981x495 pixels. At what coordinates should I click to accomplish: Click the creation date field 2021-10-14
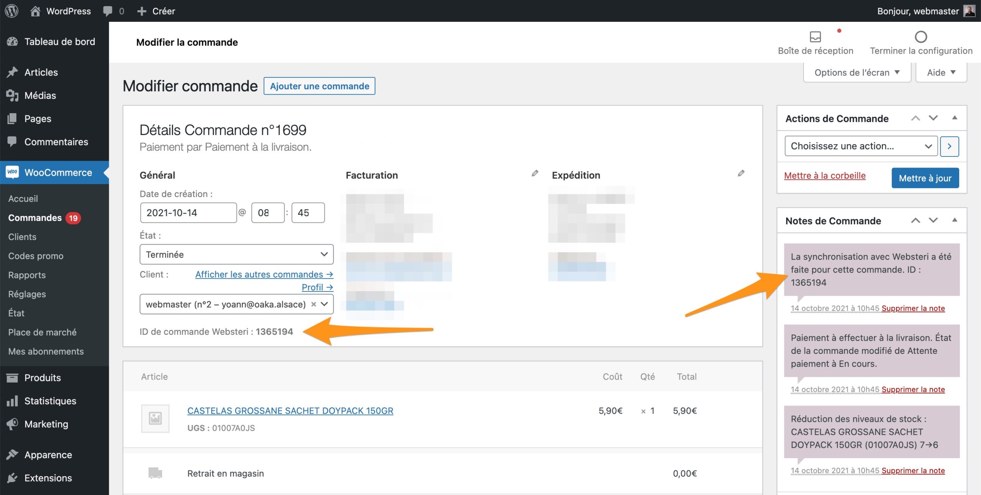(x=188, y=213)
